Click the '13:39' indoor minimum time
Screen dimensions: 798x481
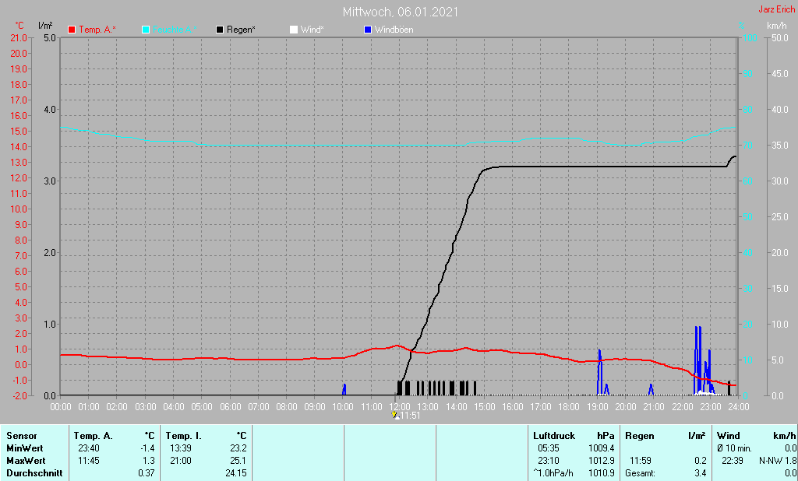point(181,448)
